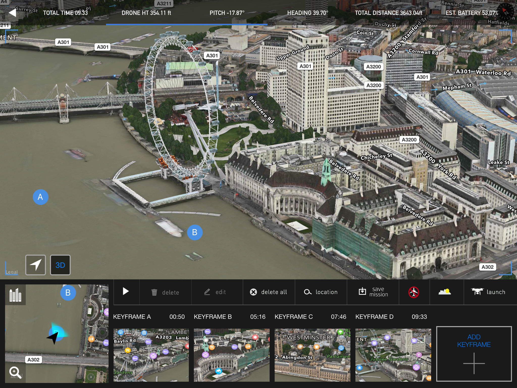517x388 pixels.
Task: Delete the selected keyframe
Action: tap(165, 292)
